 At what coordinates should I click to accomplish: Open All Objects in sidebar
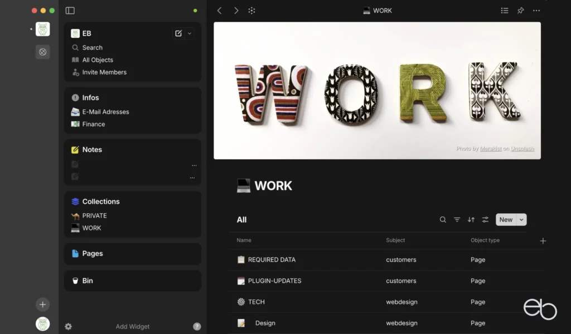point(98,60)
